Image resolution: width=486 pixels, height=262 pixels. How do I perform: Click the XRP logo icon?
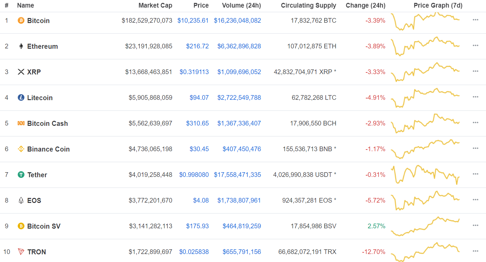[21, 72]
